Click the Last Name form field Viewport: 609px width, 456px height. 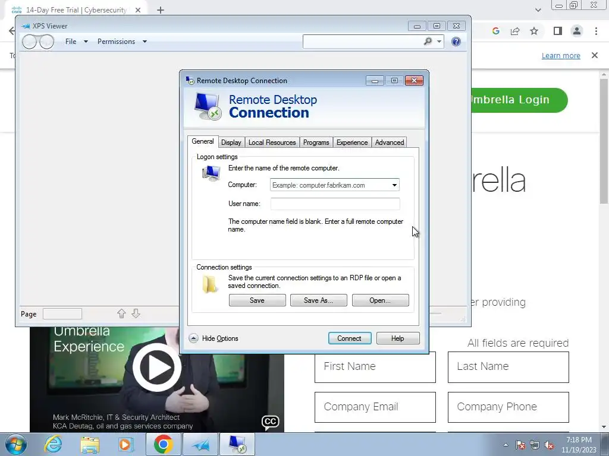[508, 367]
